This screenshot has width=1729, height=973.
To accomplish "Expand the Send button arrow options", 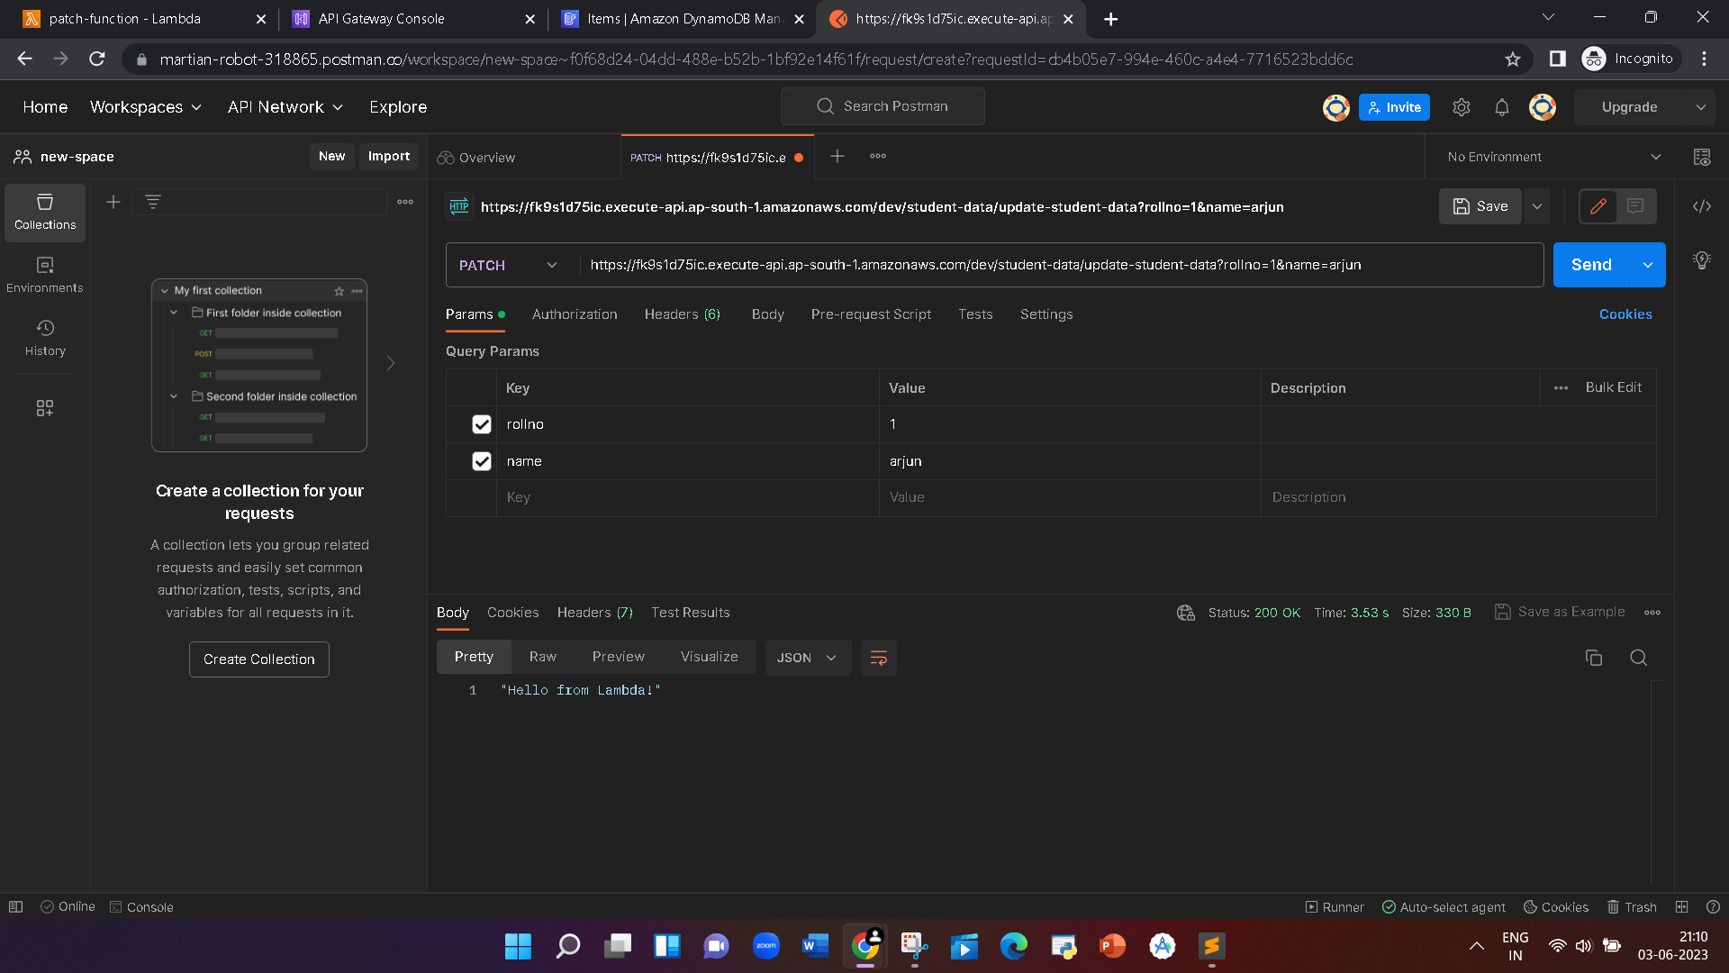I will click(1647, 265).
